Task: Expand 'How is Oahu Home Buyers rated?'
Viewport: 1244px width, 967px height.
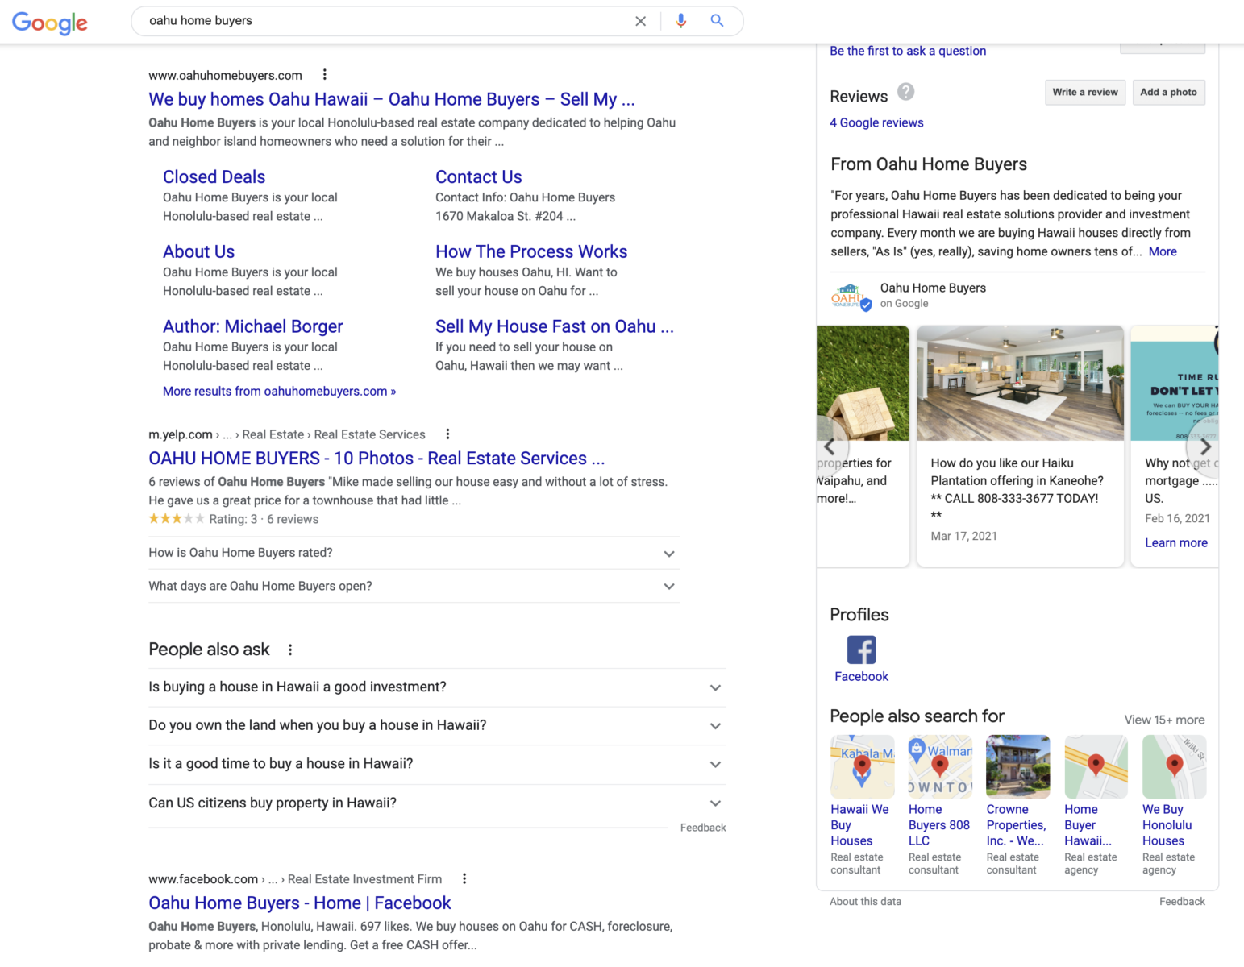Action: click(414, 554)
